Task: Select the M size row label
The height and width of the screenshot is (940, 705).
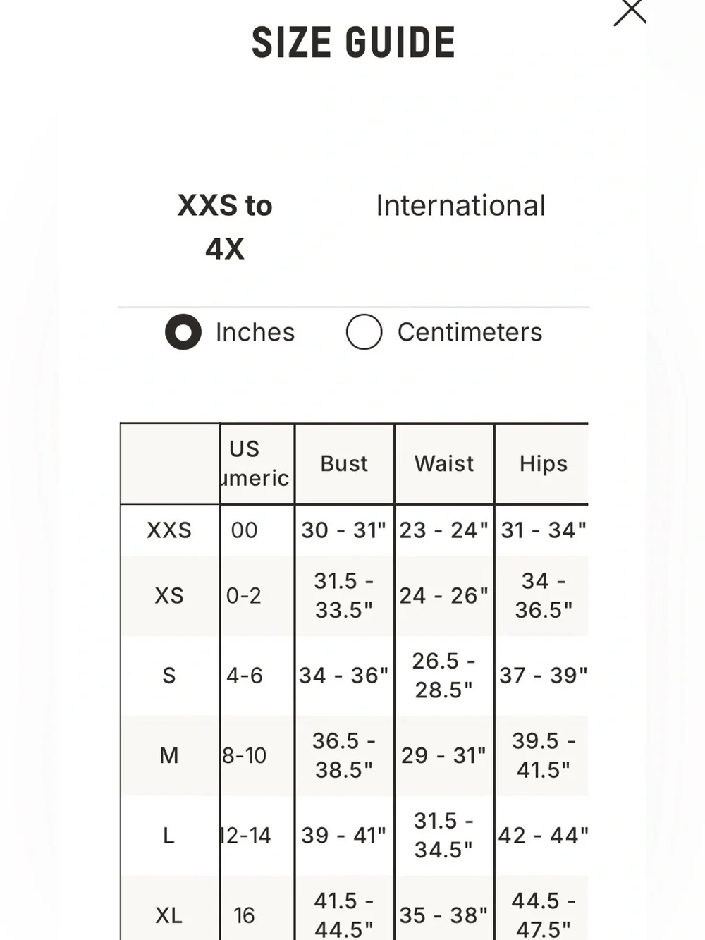Action: [169, 755]
